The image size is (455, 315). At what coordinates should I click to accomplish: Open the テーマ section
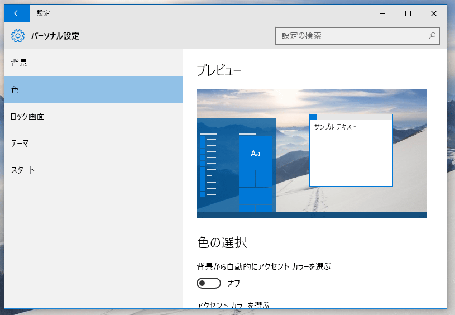tap(94, 143)
